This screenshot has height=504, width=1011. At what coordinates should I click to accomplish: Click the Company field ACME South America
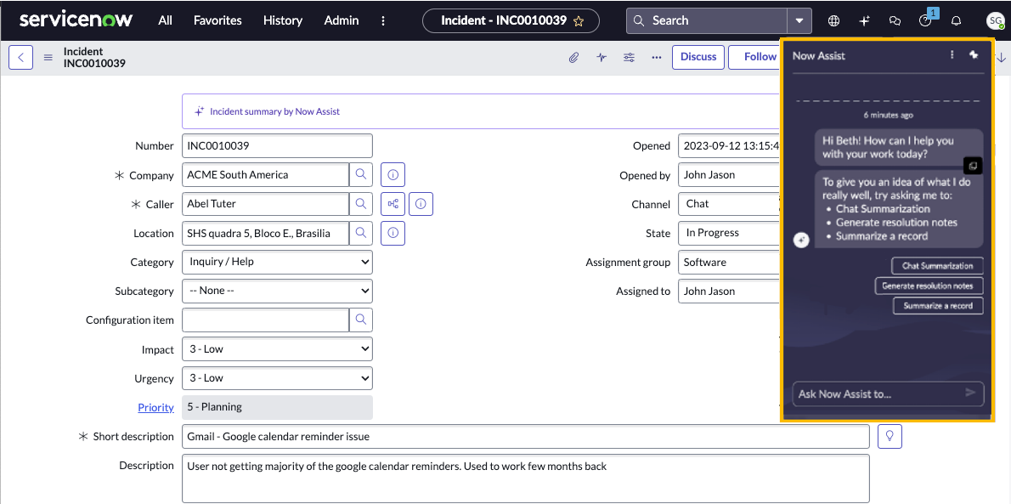click(x=266, y=175)
